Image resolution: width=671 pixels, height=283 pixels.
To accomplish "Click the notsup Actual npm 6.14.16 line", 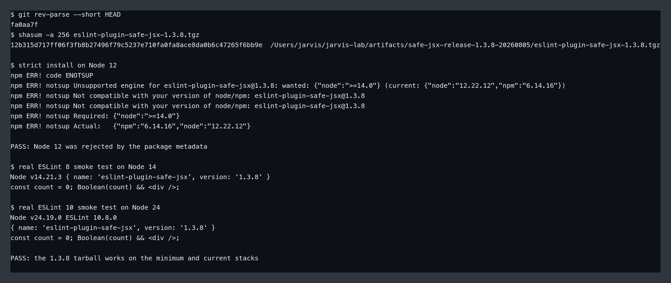I will coord(131,126).
